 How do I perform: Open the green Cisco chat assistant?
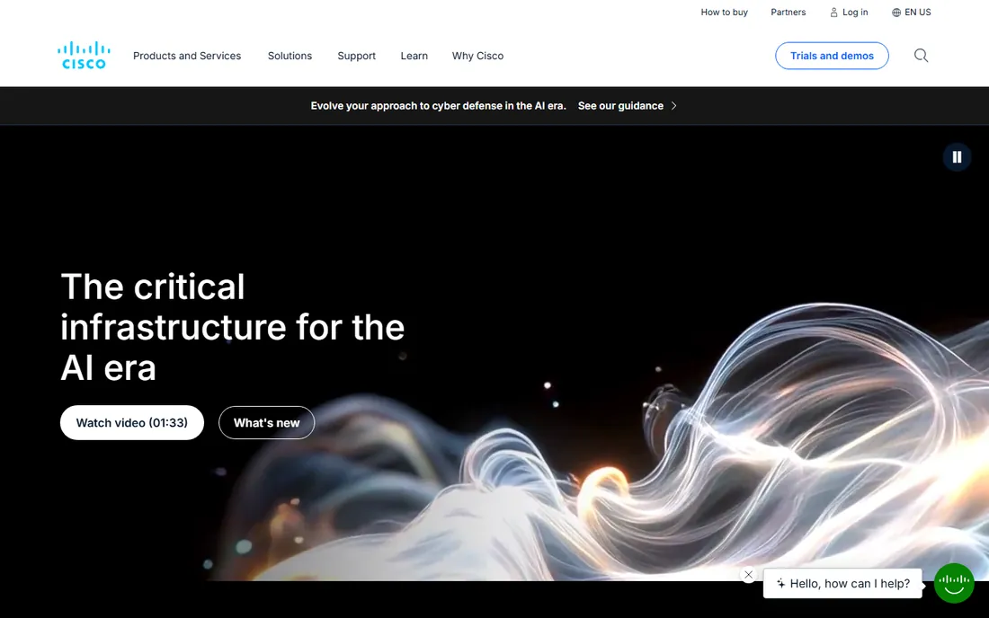pyautogui.click(x=954, y=583)
